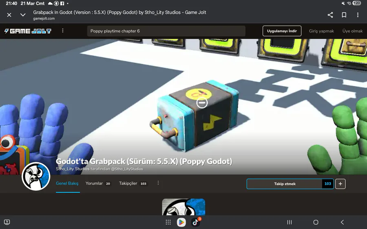The width and height of the screenshot is (367, 229).
Task: Tap the share icon
Action: click(x=330, y=15)
